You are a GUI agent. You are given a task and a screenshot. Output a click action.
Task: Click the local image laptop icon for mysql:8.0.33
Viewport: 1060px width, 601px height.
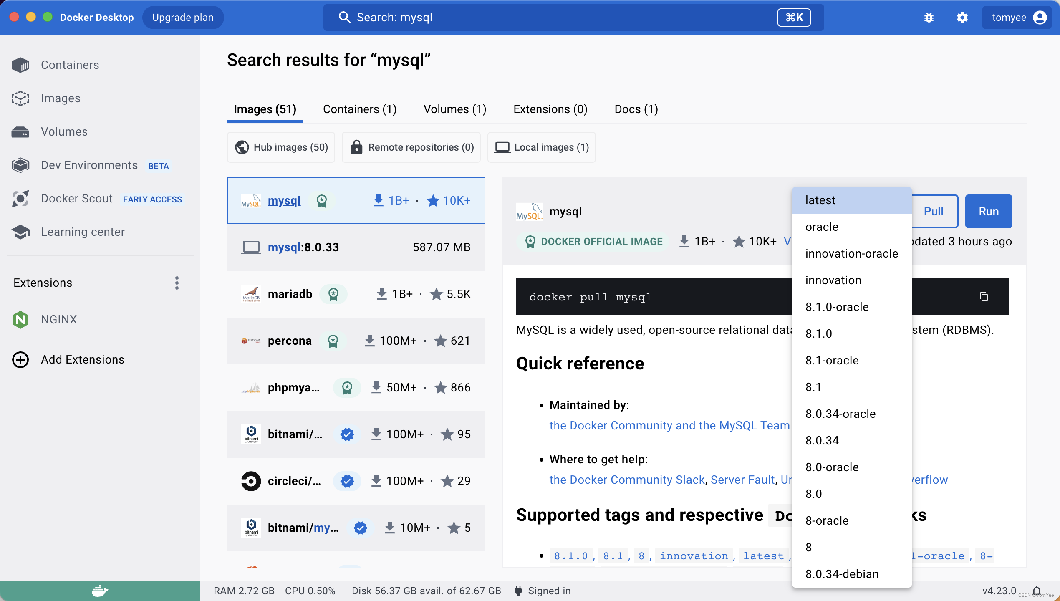251,247
